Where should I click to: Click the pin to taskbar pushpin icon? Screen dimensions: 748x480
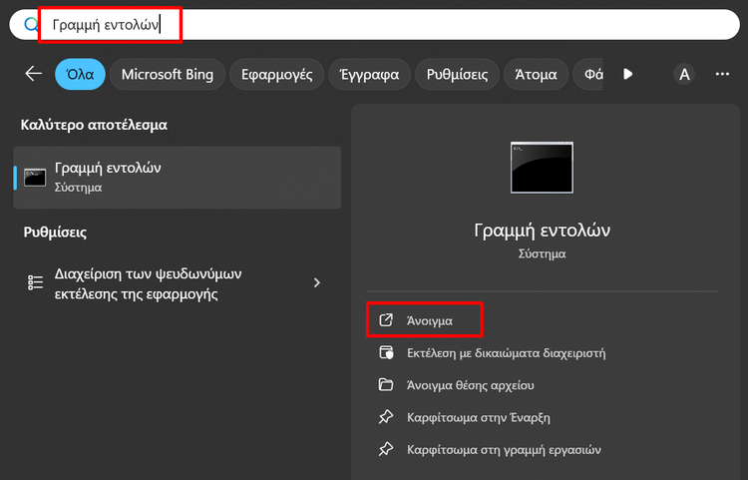(x=386, y=449)
